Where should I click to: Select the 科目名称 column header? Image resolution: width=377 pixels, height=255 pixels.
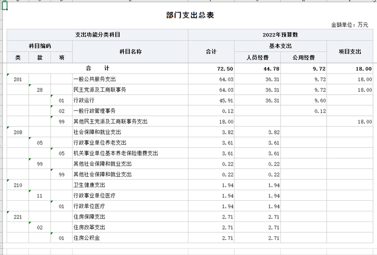130,52
